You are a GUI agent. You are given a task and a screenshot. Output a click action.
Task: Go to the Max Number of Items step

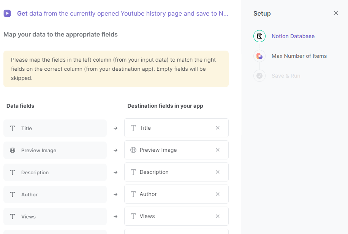tap(299, 56)
